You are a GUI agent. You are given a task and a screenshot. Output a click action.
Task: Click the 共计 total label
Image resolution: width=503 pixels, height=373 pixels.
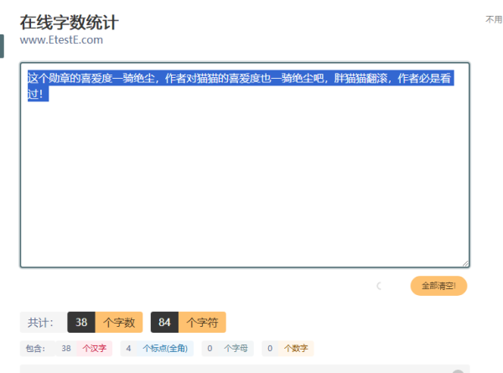pos(40,323)
